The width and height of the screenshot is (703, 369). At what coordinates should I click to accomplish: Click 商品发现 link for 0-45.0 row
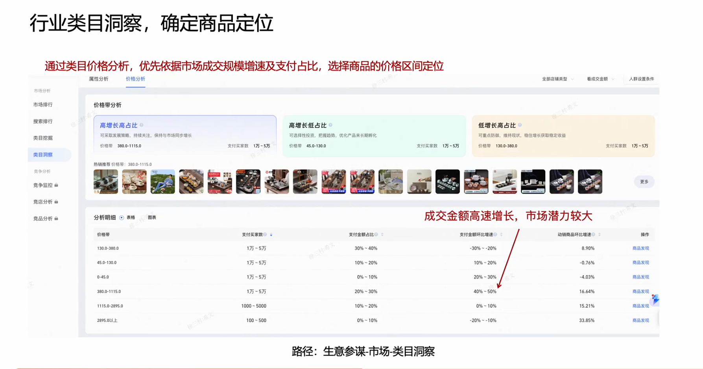640,277
